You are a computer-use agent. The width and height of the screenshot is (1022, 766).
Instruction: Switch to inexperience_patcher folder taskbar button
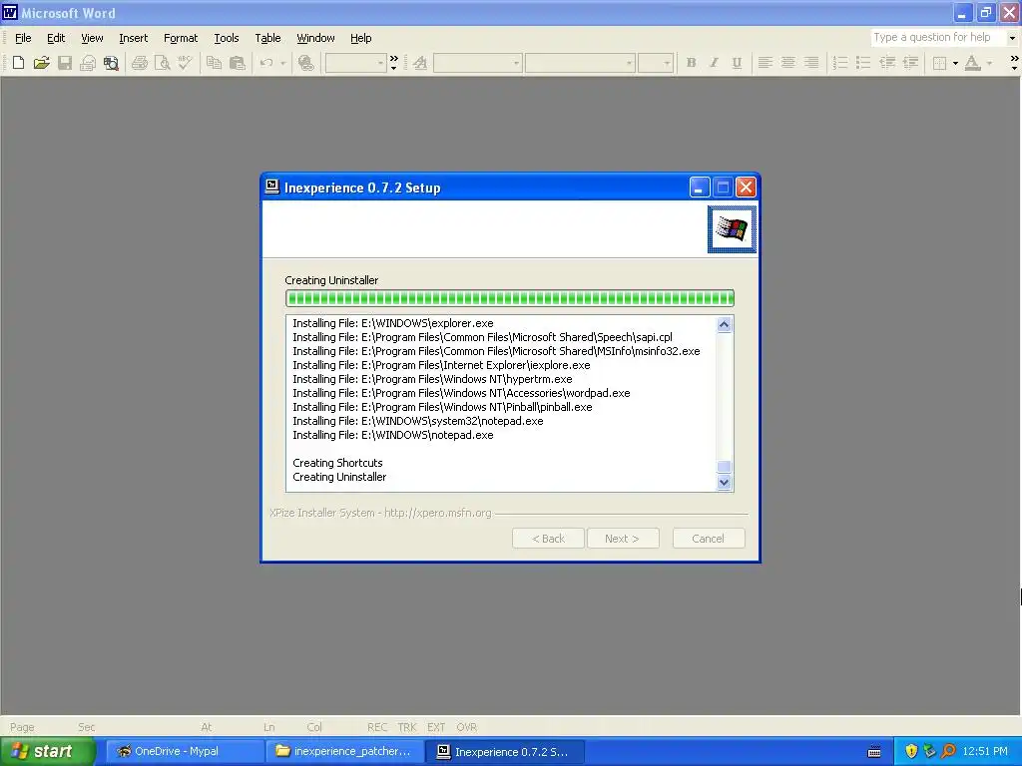[344, 751]
